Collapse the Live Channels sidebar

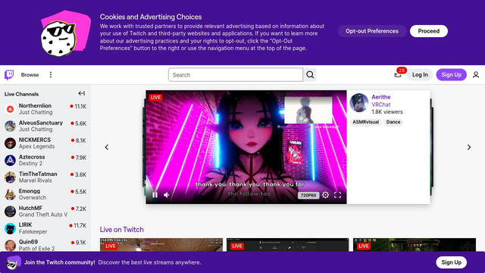tap(82, 93)
